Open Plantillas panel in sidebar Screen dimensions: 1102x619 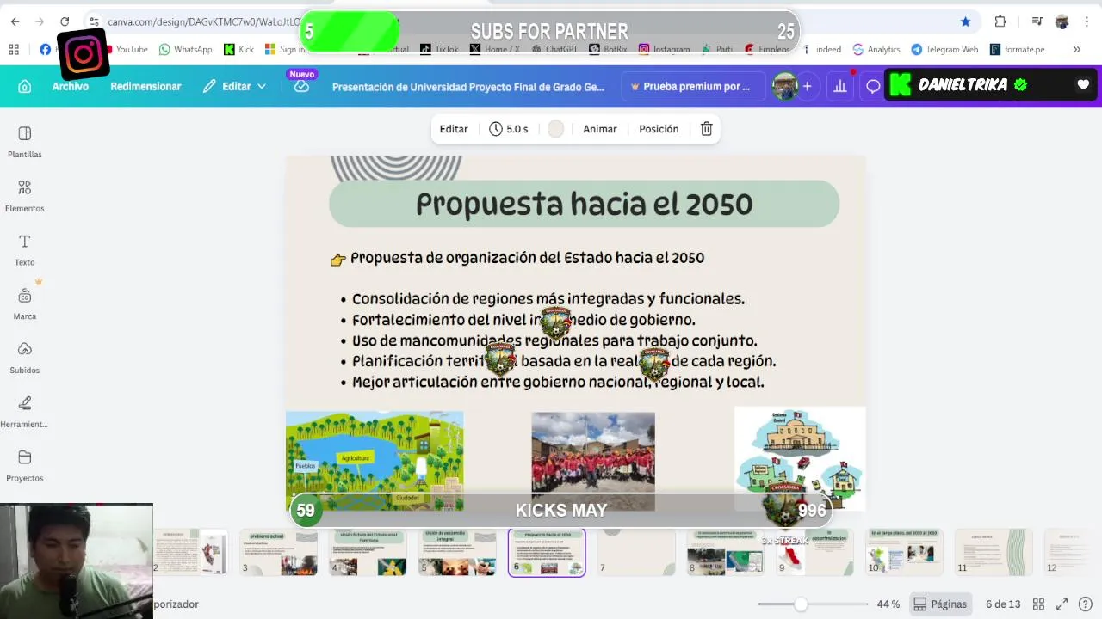pyautogui.click(x=25, y=142)
